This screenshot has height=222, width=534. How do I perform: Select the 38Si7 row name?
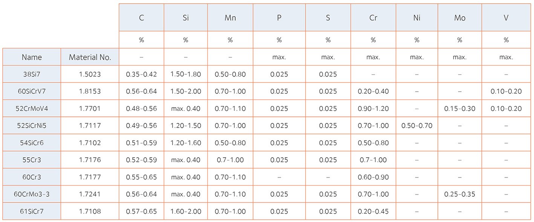[x=32, y=74]
